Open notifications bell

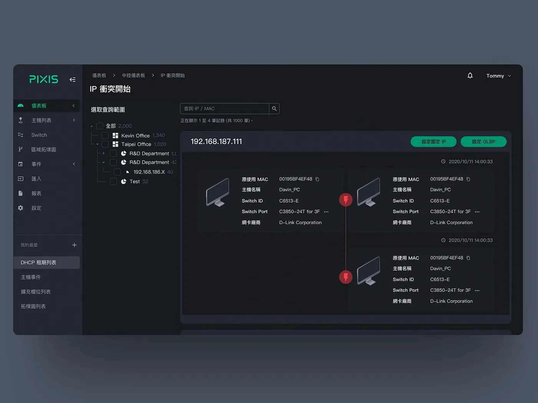tap(470, 76)
